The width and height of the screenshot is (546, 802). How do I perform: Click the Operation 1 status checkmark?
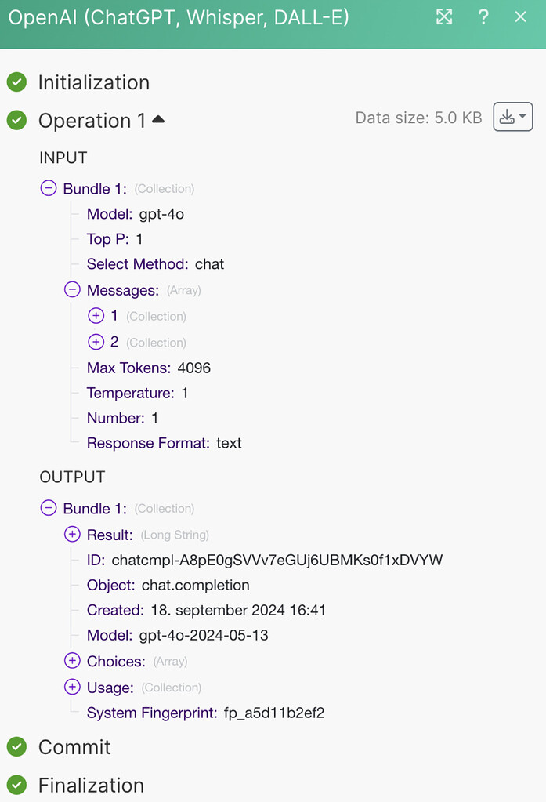[x=16, y=120]
